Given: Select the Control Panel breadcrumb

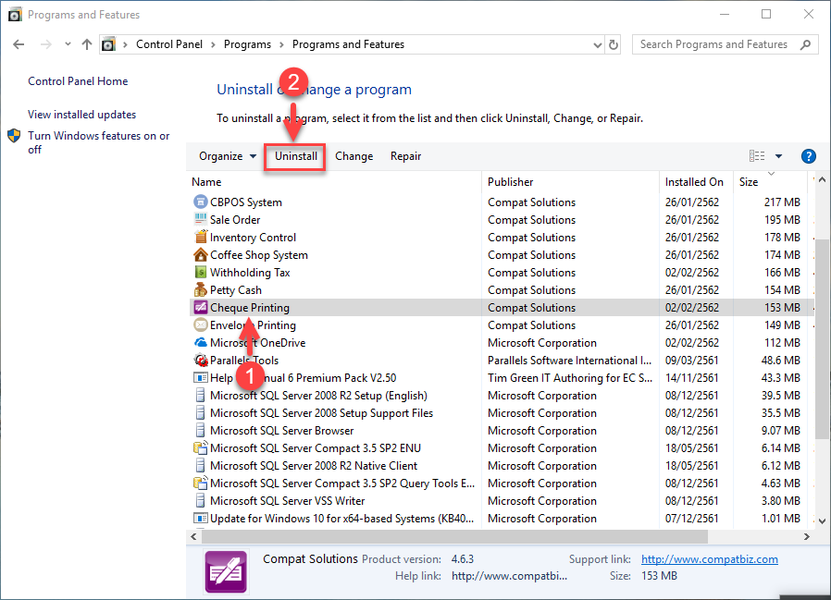Looking at the screenshot, I should tap(169, 44).
